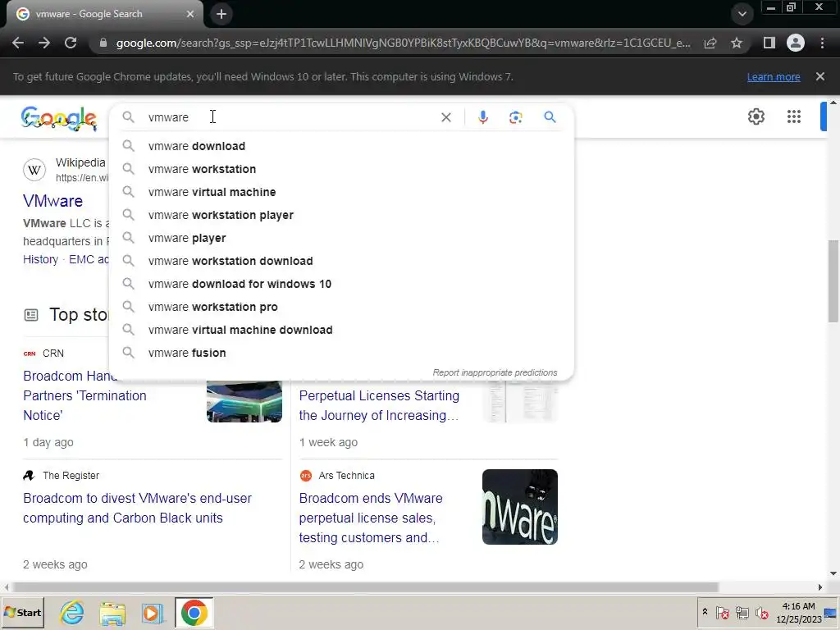Choose suggestion vmware player

click(x=341, y=239)
